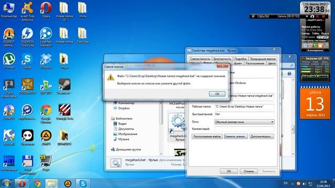Click the orange lock icon in gadget
The width and height of the screenshot is (335, 188).
320,45
